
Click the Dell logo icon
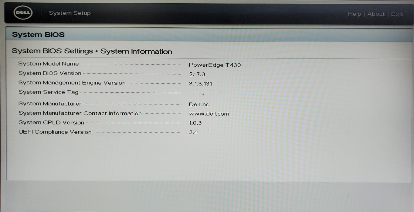(x=23, y=13)
